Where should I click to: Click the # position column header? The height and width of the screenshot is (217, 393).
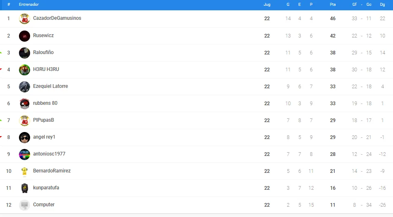(x=9, y=5)
